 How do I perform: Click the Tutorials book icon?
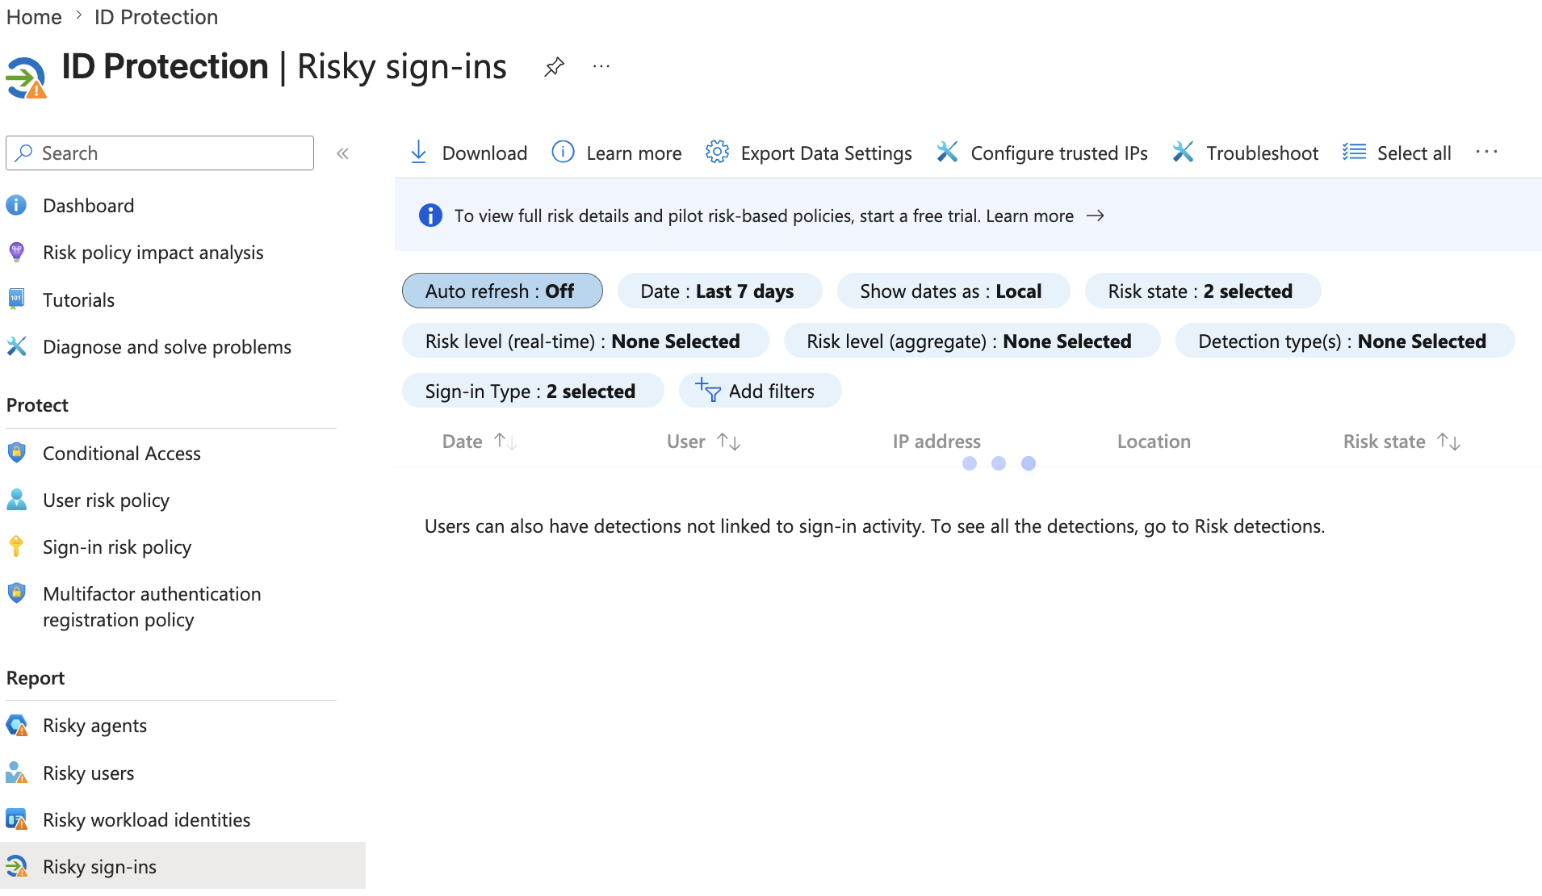[16, 299]
